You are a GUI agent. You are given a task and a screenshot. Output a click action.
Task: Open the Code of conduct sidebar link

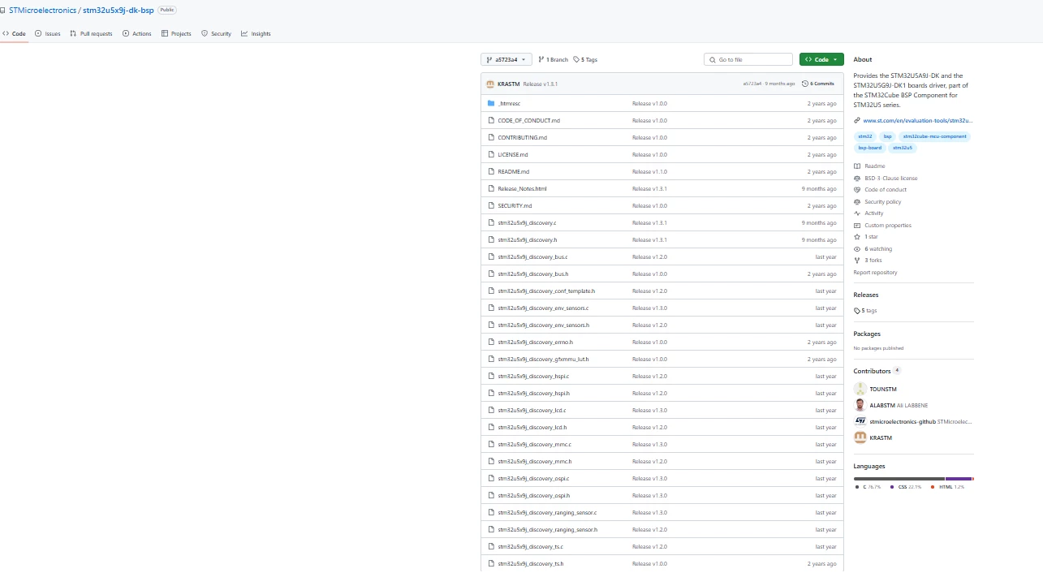pos(881,189)
